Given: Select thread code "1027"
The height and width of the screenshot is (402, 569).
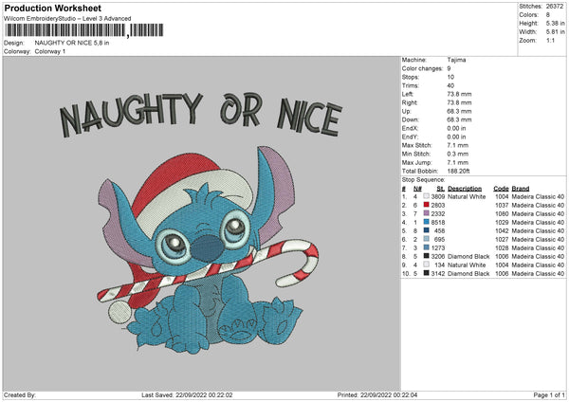Looking at the screenshot, I should pyautogui.click(x=502, y=240).
